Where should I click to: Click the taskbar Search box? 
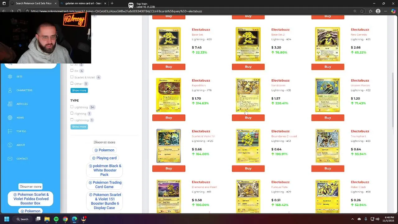click(22, 219)
